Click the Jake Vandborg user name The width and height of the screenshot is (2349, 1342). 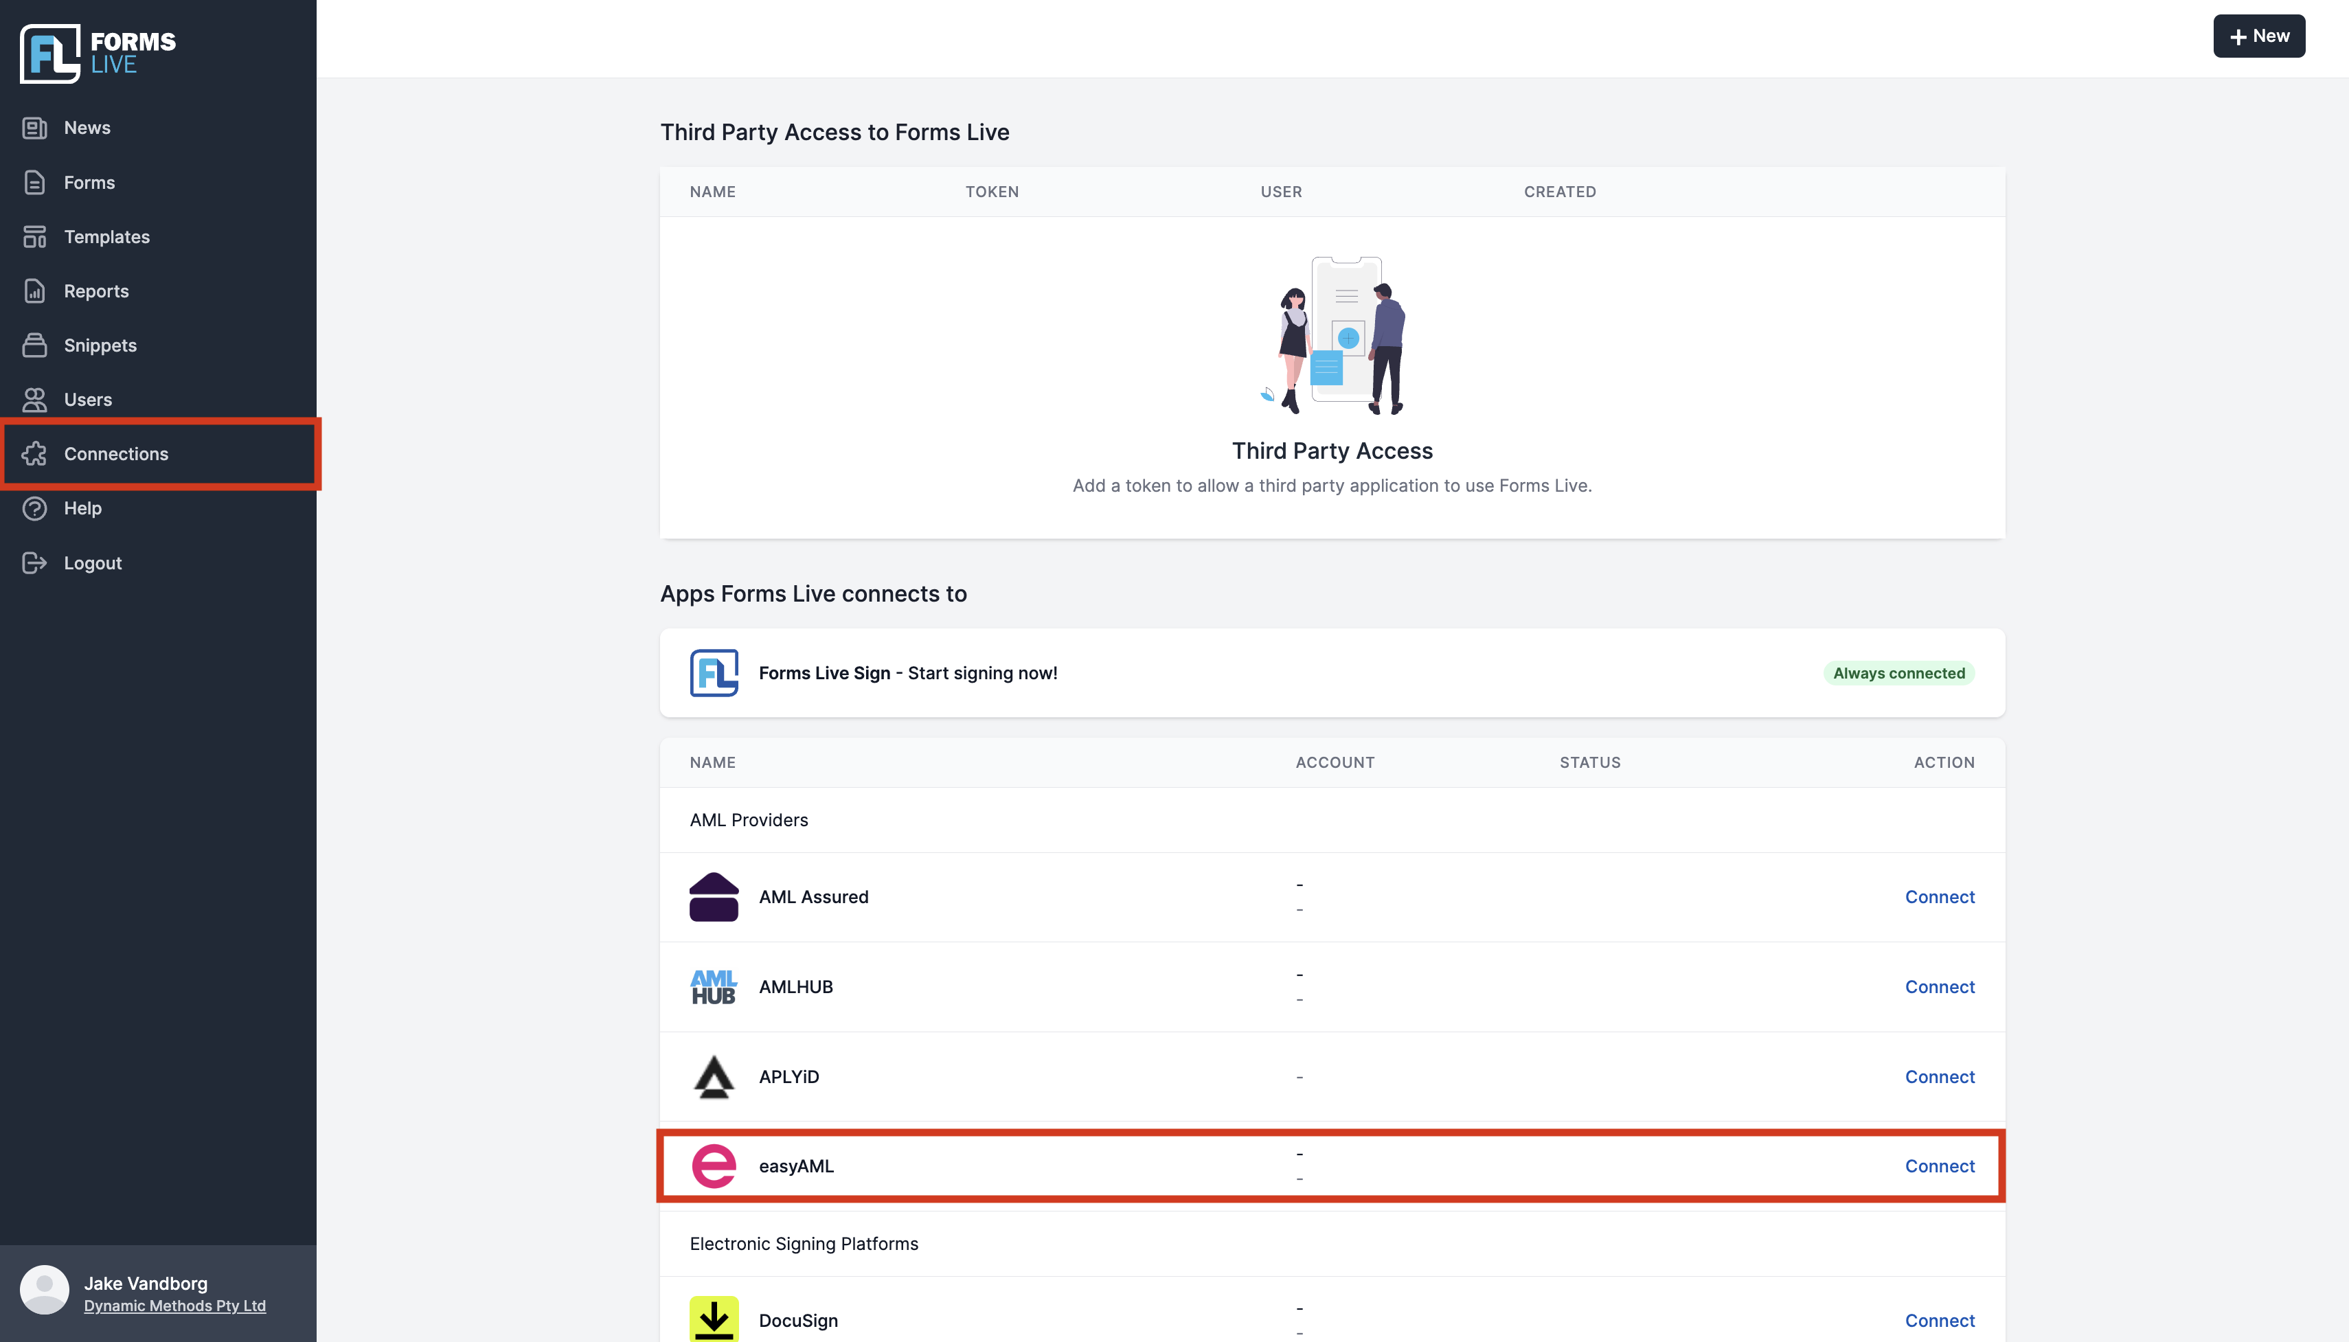146,1283
